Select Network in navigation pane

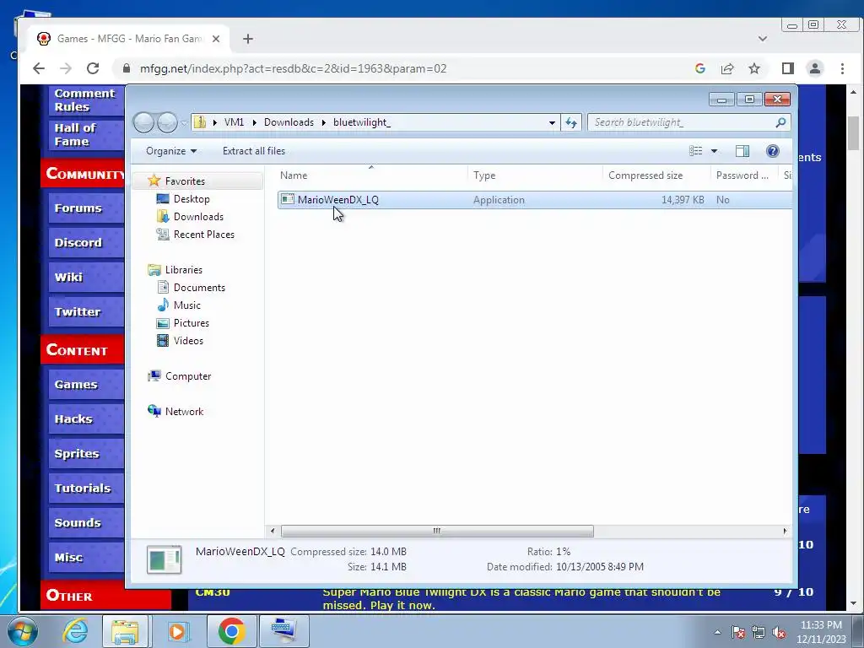pyautogui.click(x=184, y=412)
